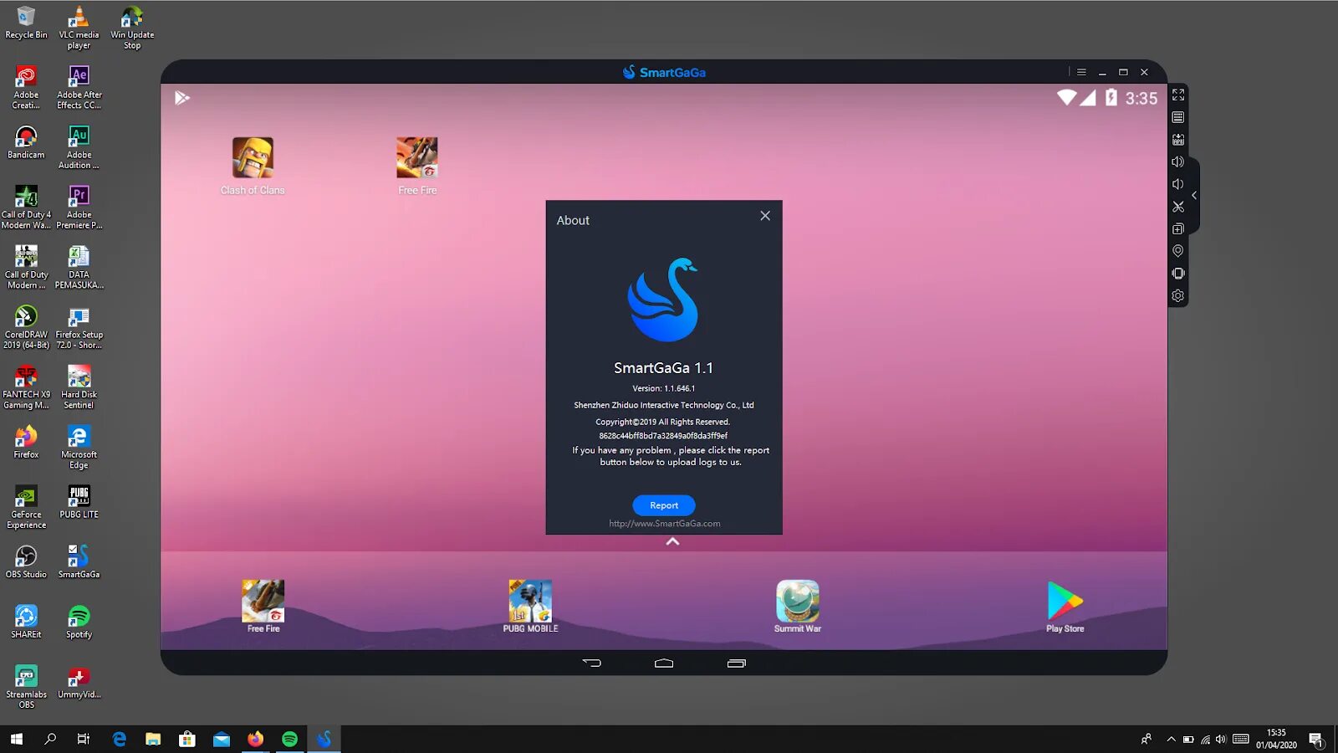This screenshot has height=753, width=1338.
Task: Open taskbar search
Action: coord(50,739)
